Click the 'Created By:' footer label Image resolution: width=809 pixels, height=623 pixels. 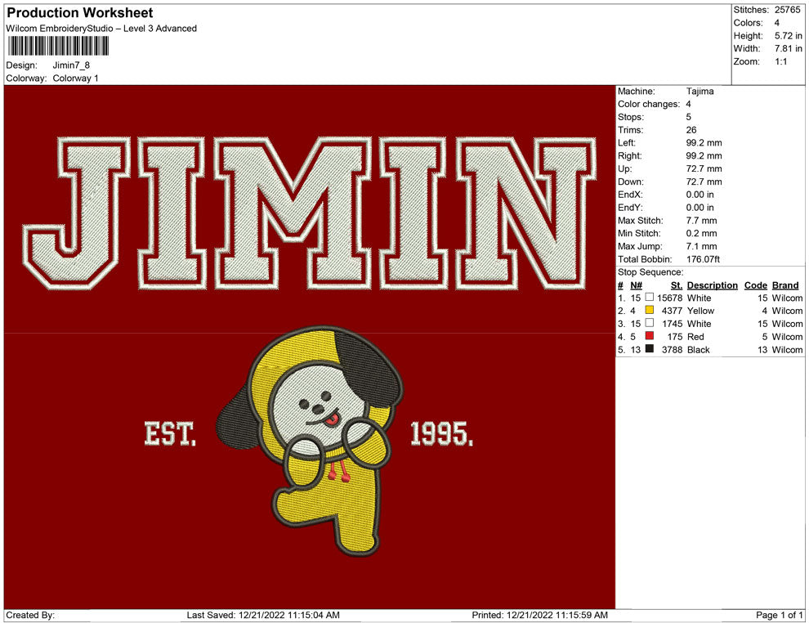coord(30,615)
